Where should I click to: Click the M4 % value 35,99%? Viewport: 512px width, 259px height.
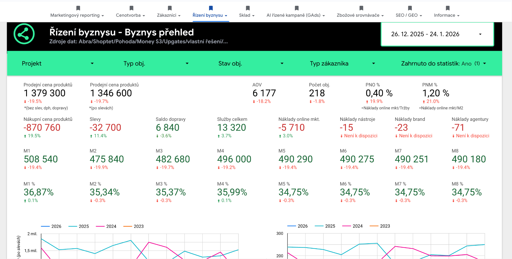point(232,192)
